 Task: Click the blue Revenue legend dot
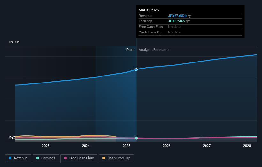point(10,158)
